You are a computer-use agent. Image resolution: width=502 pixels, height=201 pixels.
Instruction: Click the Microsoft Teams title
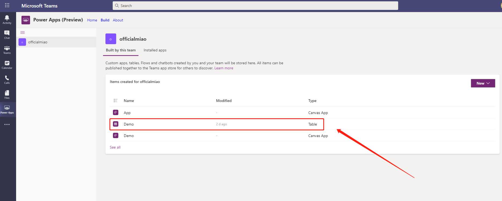tap(39, 6)
